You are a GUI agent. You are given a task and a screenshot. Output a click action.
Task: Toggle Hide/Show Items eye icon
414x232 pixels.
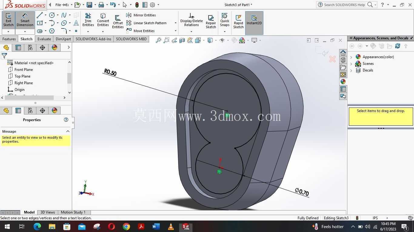coord(222,40)
